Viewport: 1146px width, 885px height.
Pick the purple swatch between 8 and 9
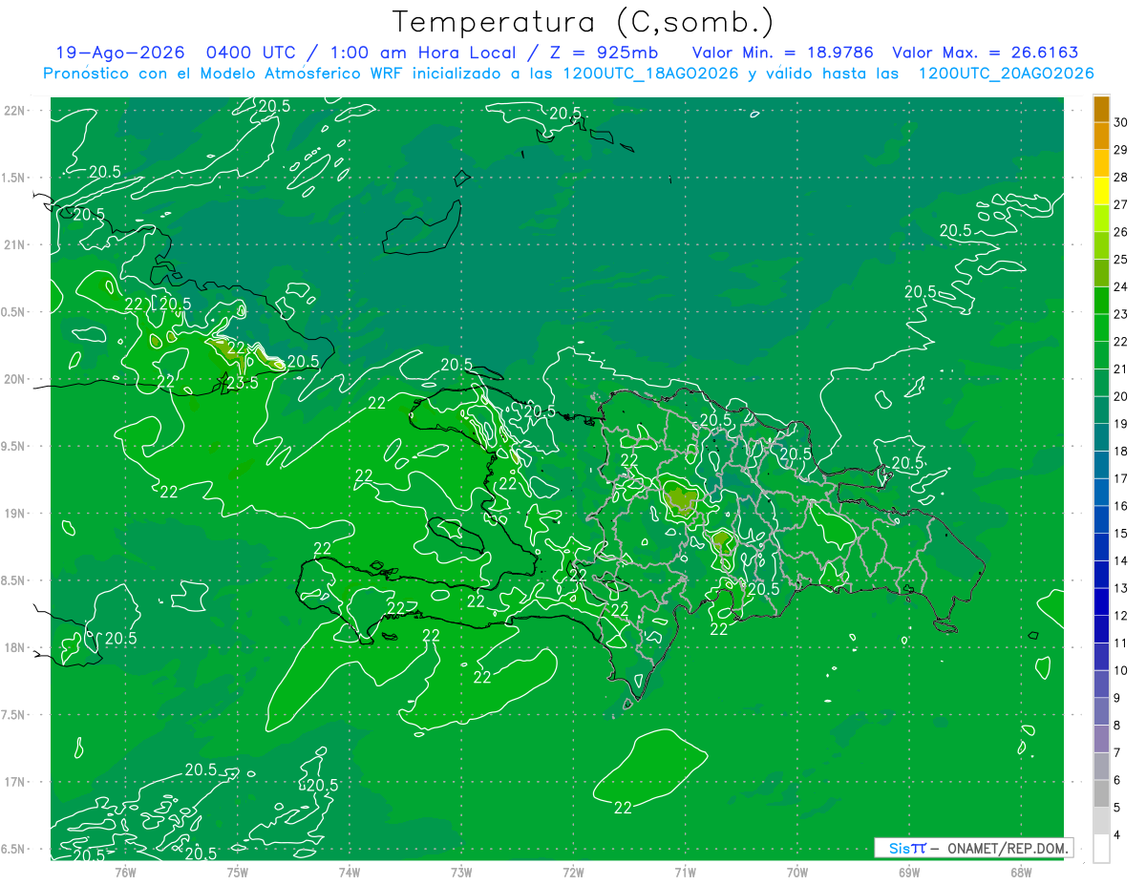click(x=1101, y=711)
